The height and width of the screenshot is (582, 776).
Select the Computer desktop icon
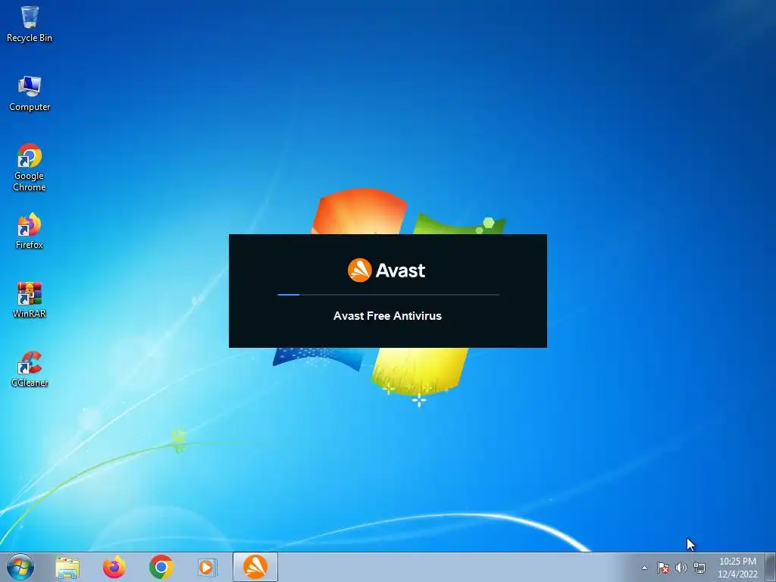coord(30,93)
